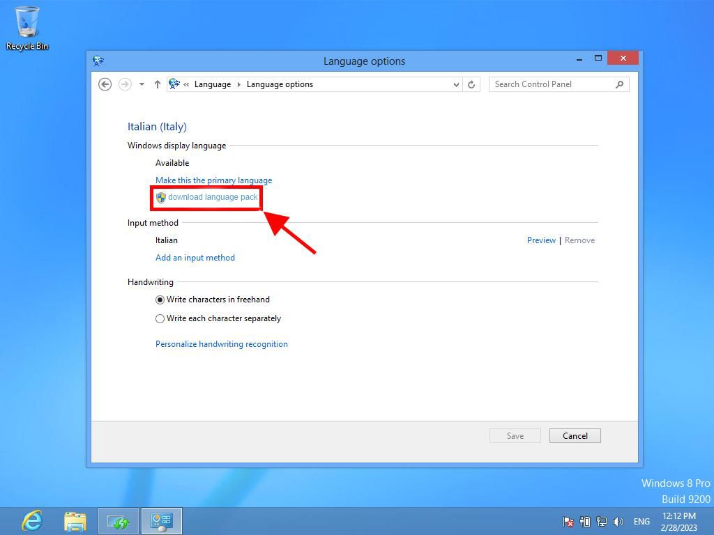Open the volume speaker tray icon

[618, 522]
